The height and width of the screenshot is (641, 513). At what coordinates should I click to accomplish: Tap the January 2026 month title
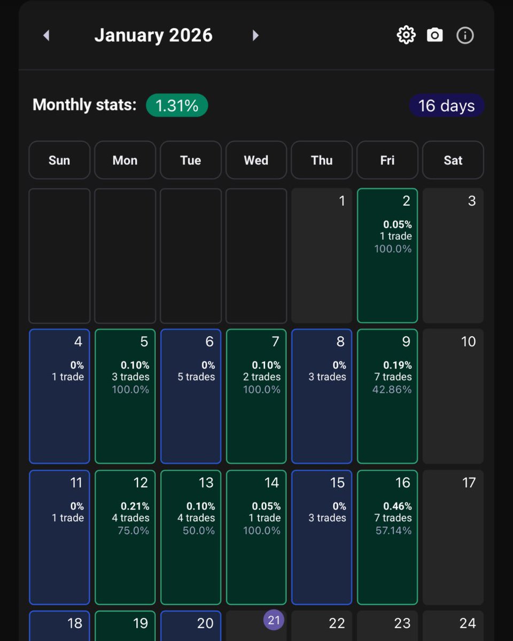(153, 35)
